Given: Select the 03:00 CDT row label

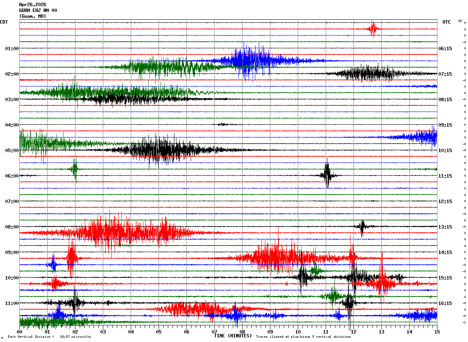Looking at the screenshot, I should [x=12, y=100].
